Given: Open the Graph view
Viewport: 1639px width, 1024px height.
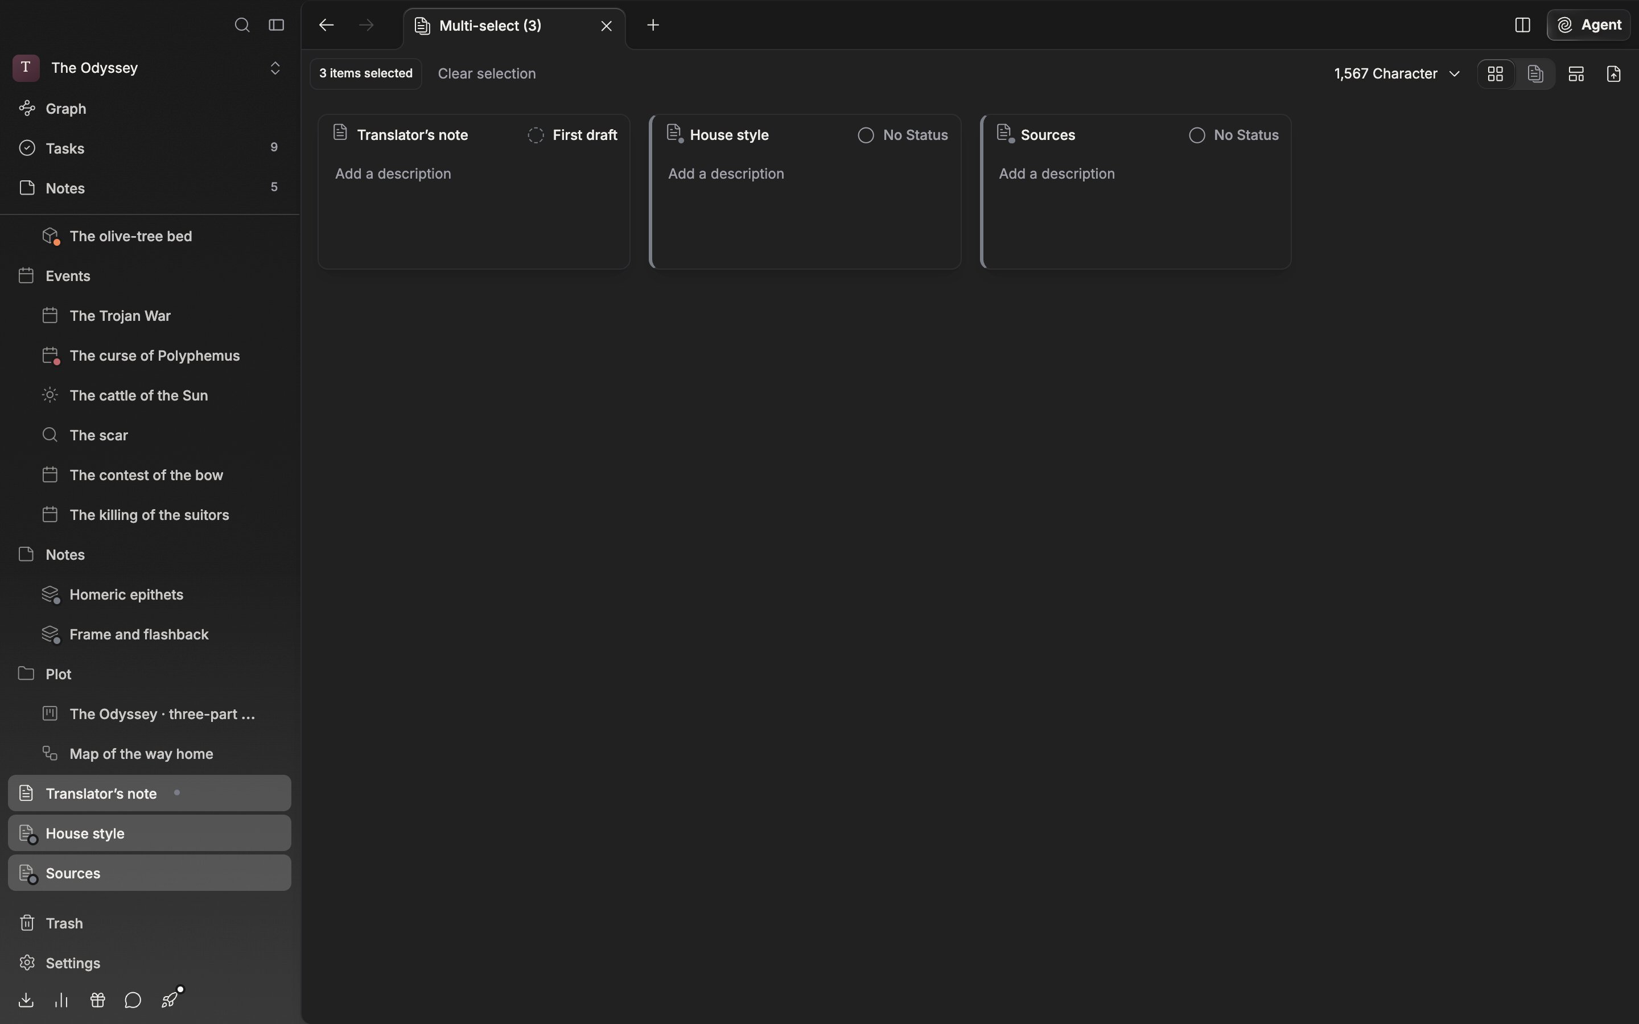Looking at the screenshot, I should click(149, 108).
